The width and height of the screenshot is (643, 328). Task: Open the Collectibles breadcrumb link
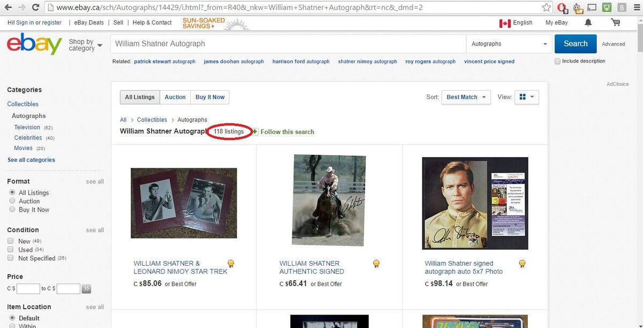tap(152, 120)
